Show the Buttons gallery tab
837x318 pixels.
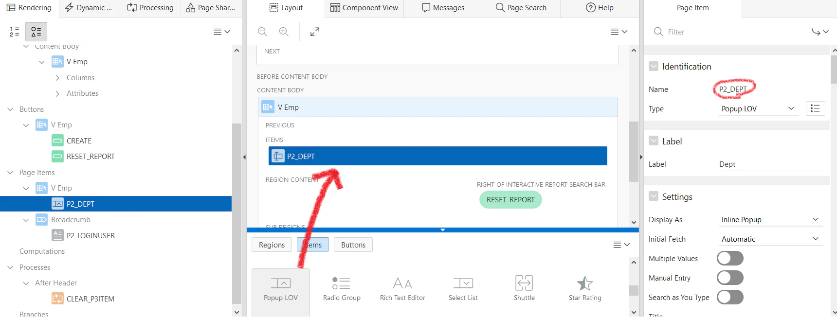click(353, 245)
